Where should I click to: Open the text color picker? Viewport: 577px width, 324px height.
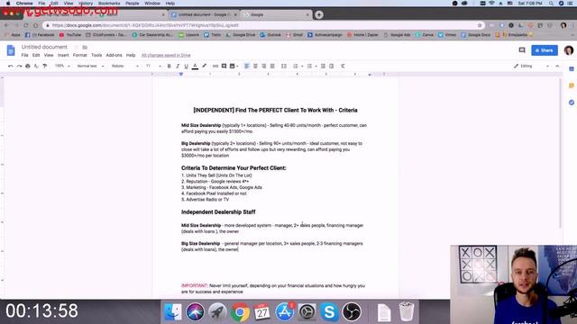point(195,66)
